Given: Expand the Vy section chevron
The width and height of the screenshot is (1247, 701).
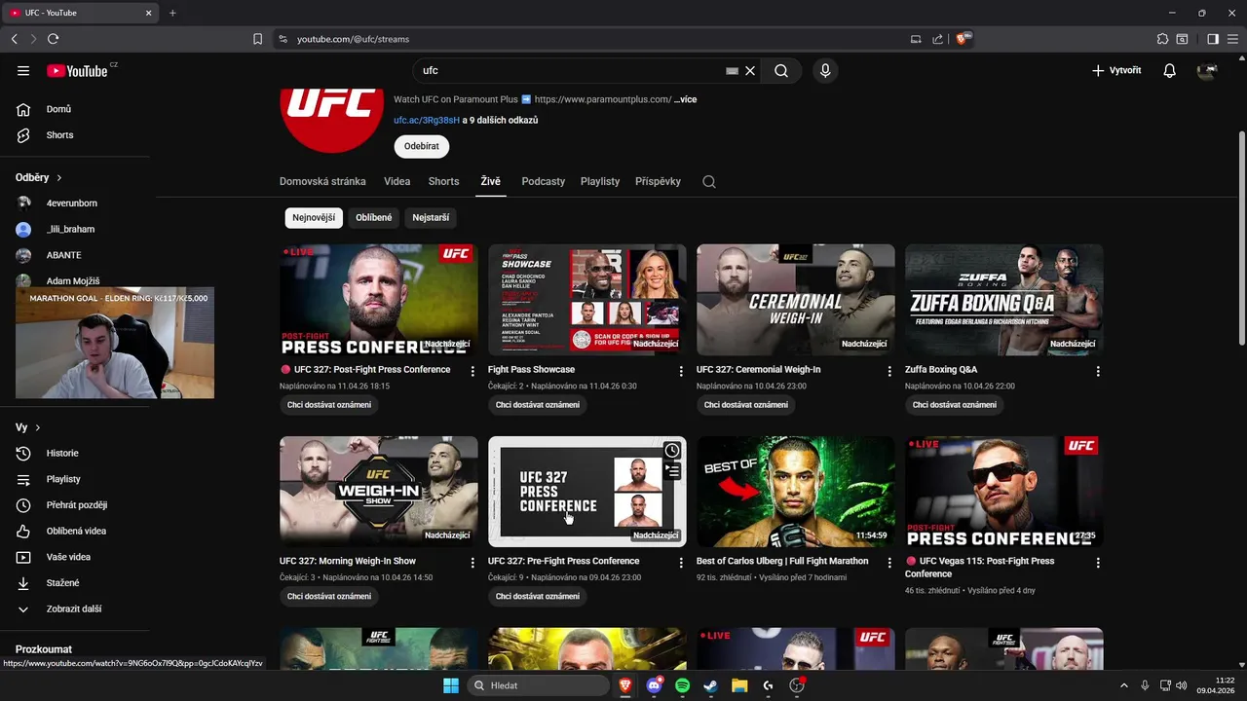Looking at the screenshot, I should (38, 428).
